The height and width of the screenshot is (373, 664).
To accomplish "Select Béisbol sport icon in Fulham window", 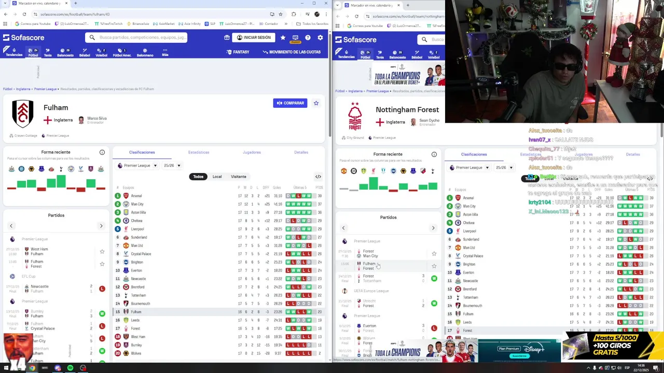I will [x=85, y=52].
